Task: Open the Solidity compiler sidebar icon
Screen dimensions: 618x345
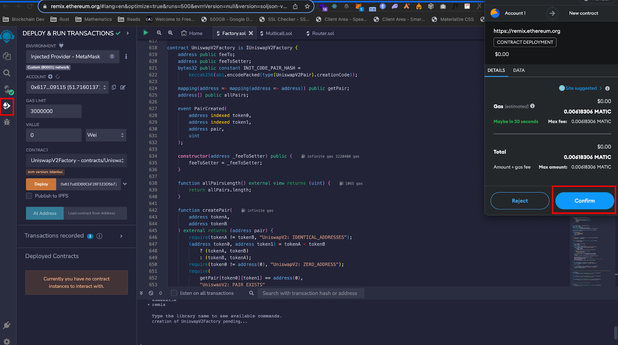Action: click(8, 90)
